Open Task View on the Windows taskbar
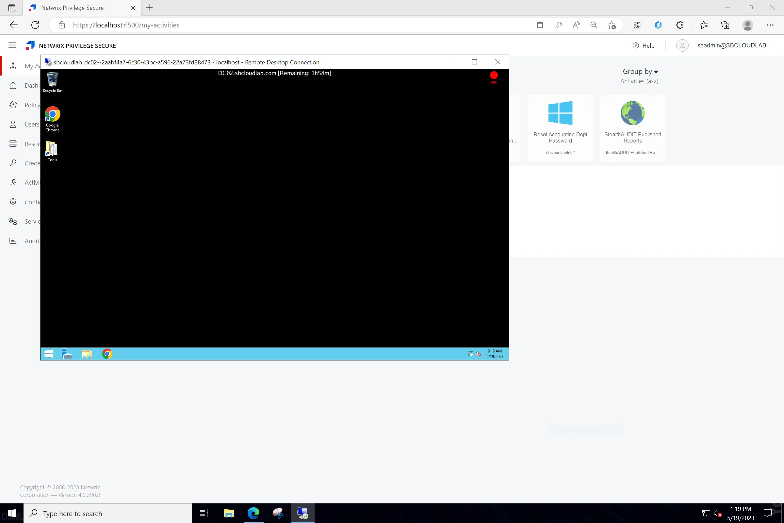This screenshot has height=523, width=784. [x=204, y=513]
